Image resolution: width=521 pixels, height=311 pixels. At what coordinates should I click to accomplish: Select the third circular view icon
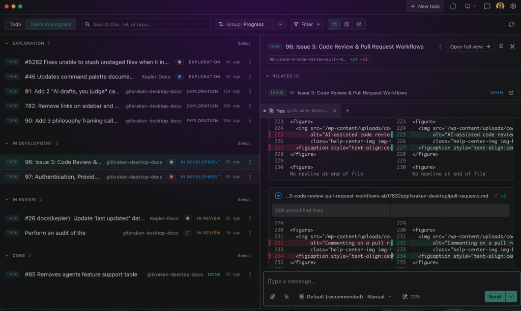[x=359, y=24]
